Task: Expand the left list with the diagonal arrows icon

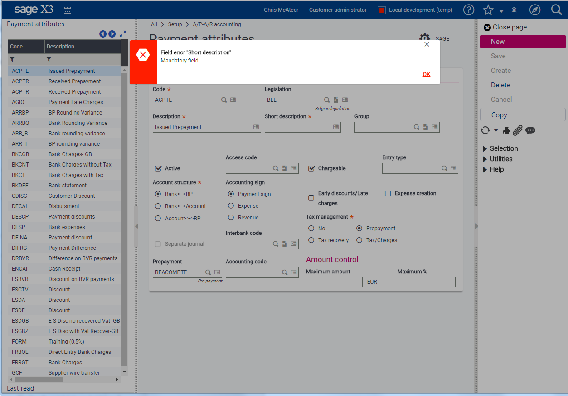Action: coord(123,34)
